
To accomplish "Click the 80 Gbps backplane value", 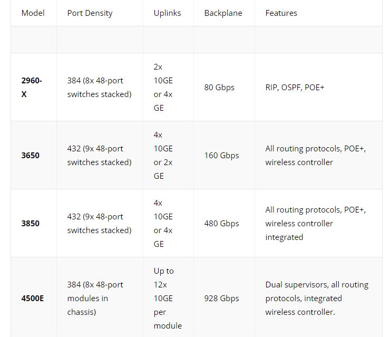I will point(219,88).
